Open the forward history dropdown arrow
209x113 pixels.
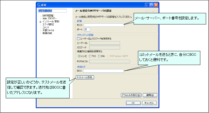tap(156, 11)
